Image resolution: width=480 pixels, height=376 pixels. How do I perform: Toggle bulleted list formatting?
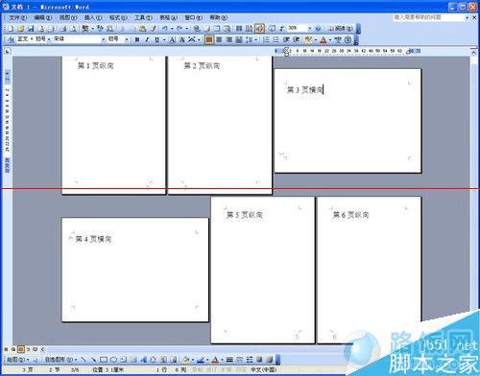click(x=276, y=39)
